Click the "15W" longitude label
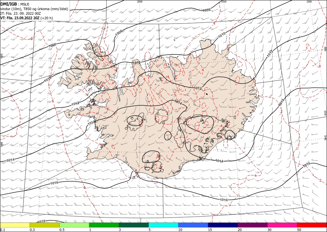This screenshot has height=232, width=327. point(224,2)
